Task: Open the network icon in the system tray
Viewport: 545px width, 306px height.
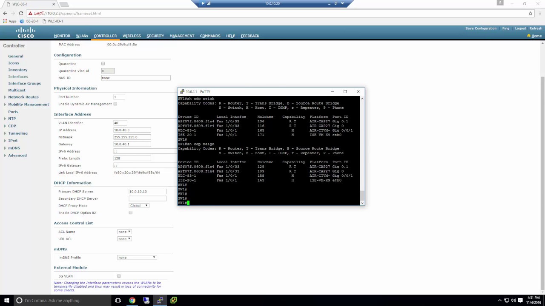Action: [507, 300]
